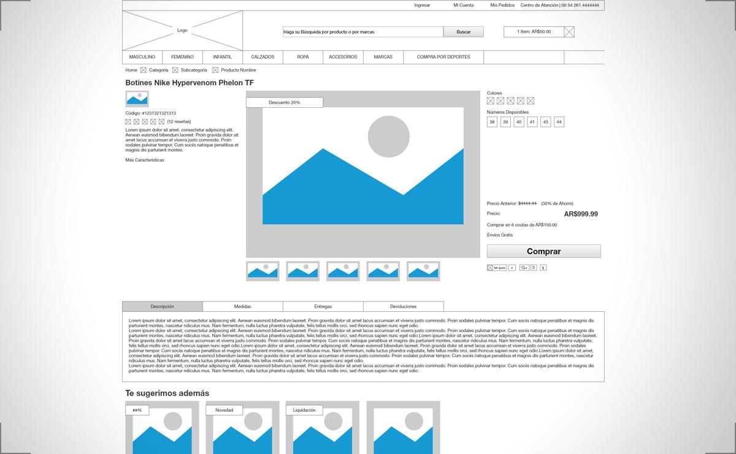Go to the Subcategoría breadcrumb
This screenshot has height=454, width=736.
(194, 70)
